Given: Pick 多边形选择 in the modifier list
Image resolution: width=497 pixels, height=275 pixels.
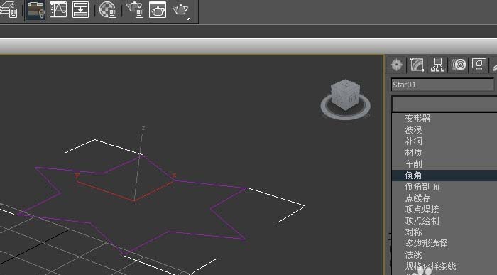Looking at the screenshot, I should coord(426,244).
